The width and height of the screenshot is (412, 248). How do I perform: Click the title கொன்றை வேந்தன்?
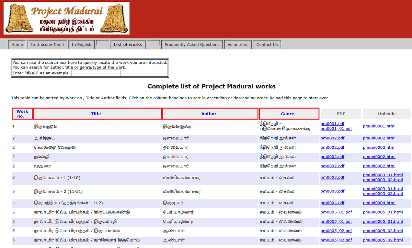(55, 147)
